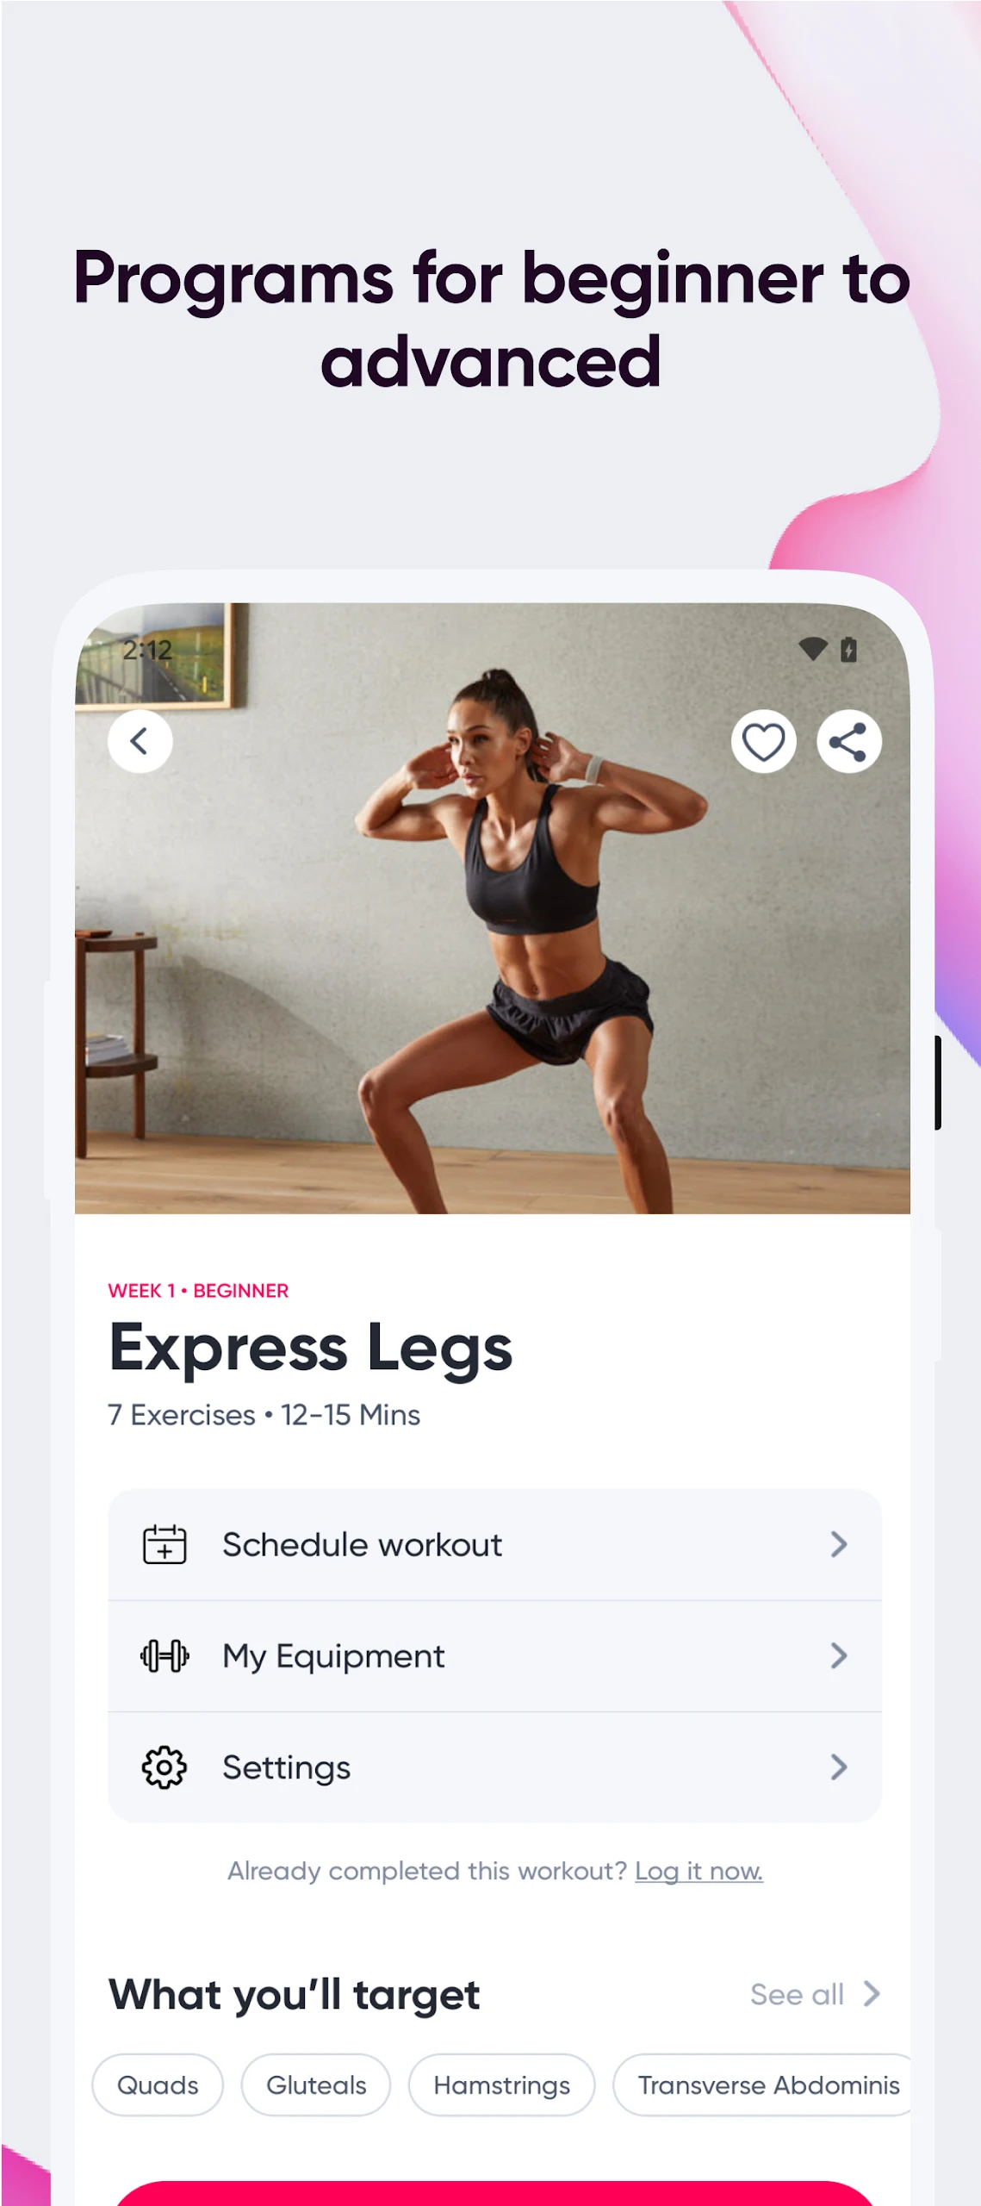Open the Settings menu item
981x2206 pixels.
point(494,1767)
